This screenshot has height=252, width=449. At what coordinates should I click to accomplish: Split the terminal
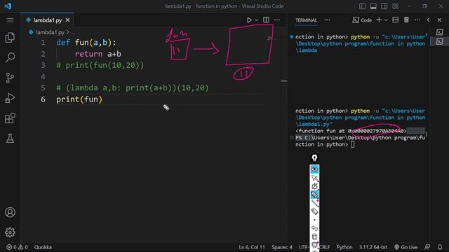396,20
